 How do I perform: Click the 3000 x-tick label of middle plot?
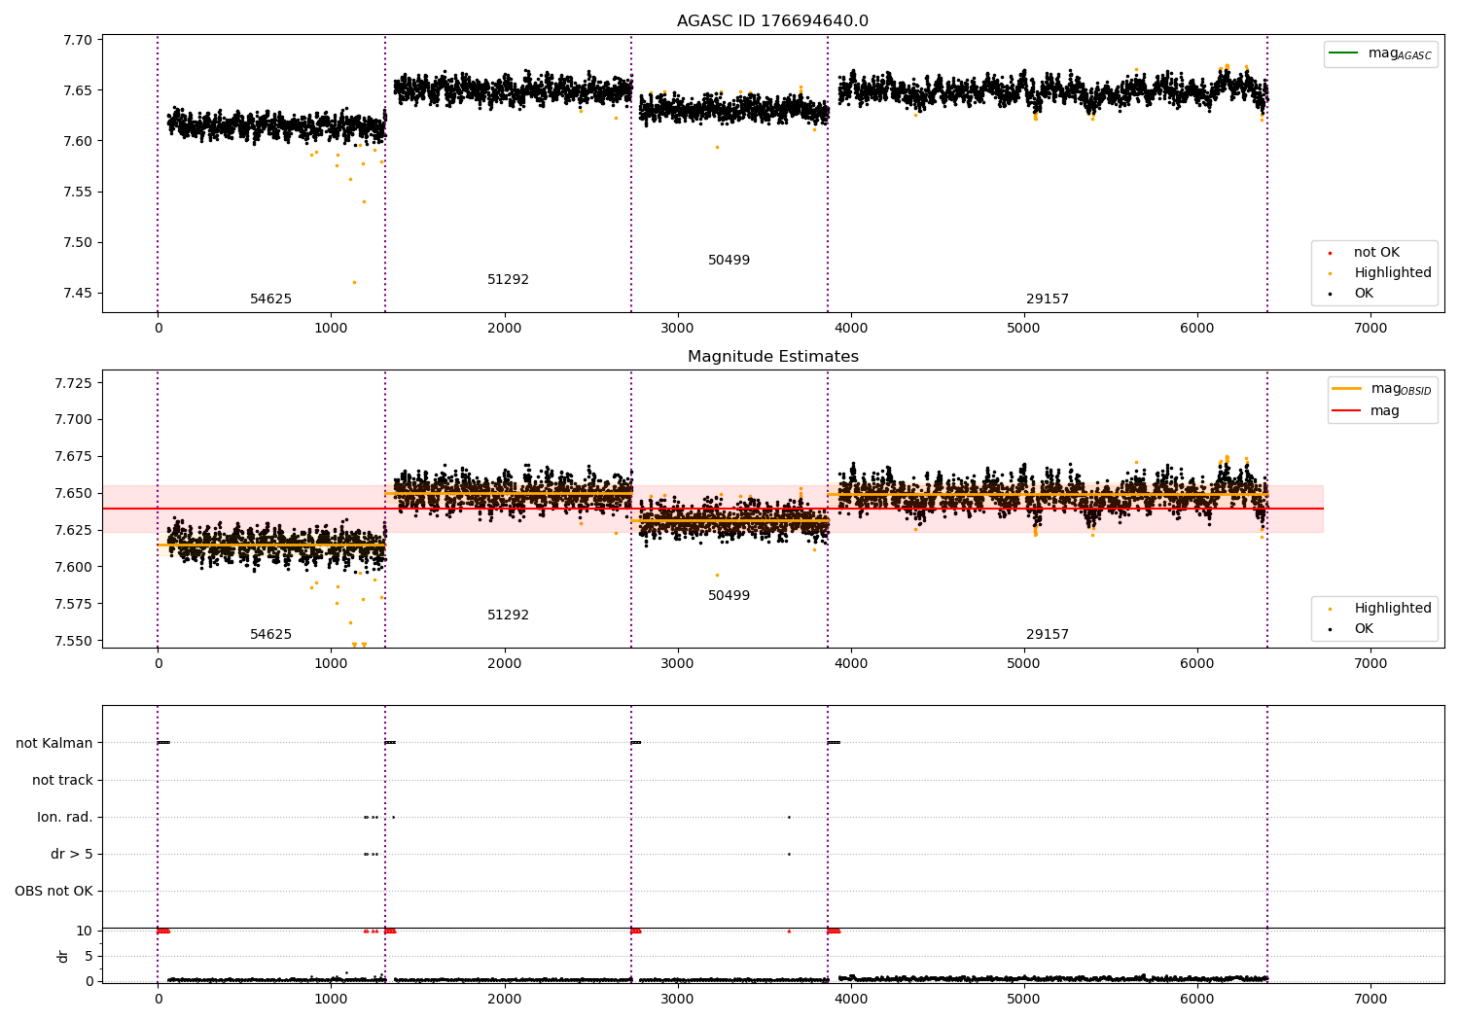point(677,664)
